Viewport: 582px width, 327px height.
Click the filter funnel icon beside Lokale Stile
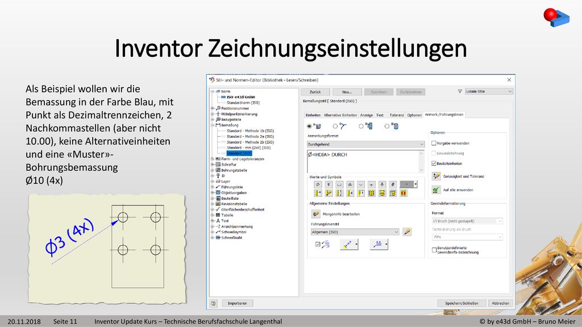coord(460,91)
